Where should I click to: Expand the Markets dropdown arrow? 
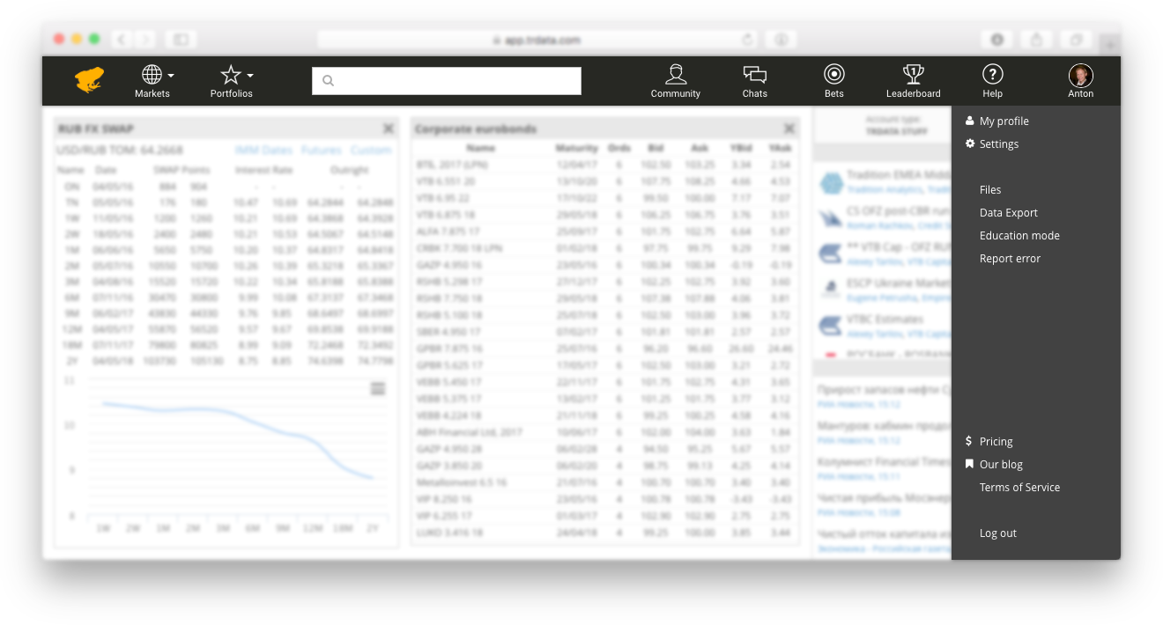tap(171, 76)
